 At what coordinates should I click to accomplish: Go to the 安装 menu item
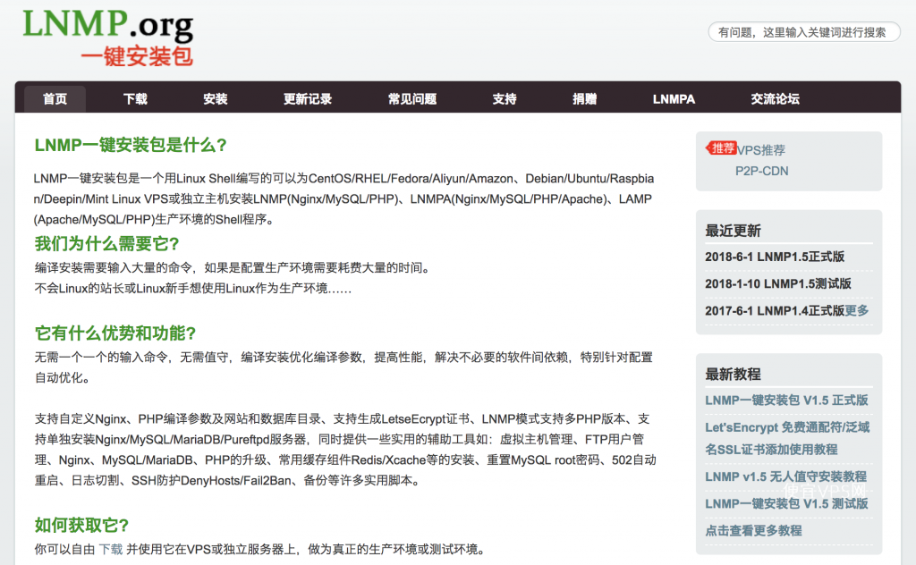point(216,98)
